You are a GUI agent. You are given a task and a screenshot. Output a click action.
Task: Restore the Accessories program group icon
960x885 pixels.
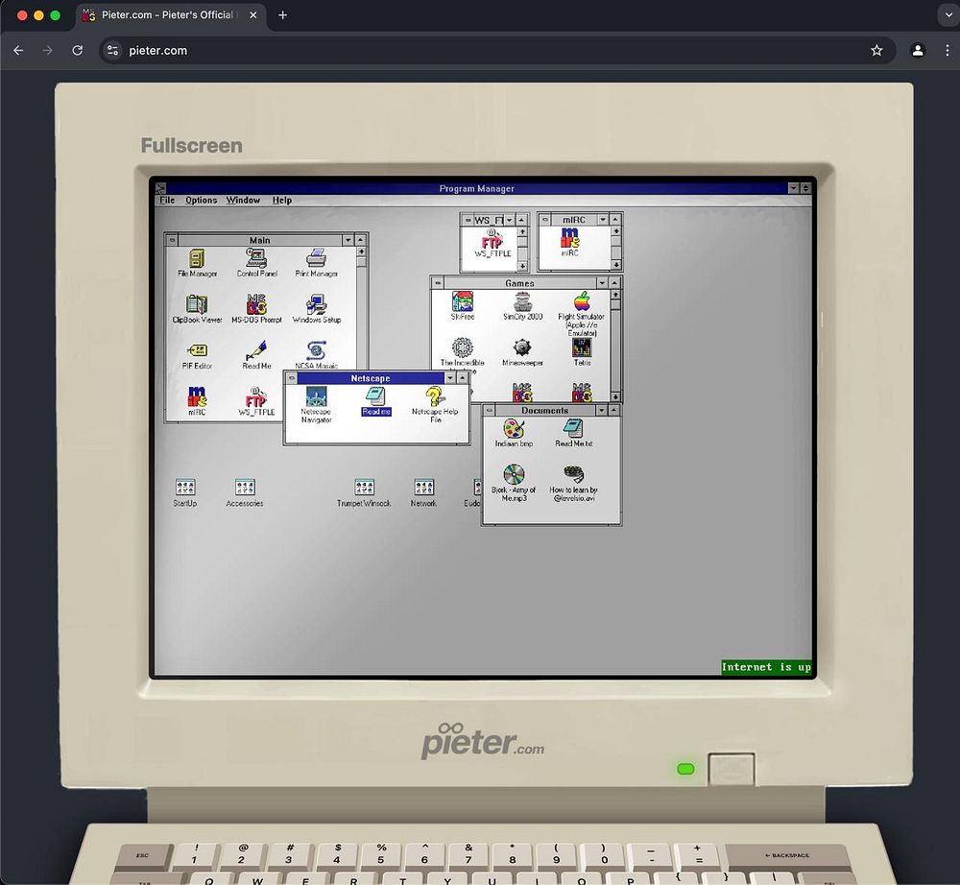pyautogui.click(x=245, y=492)
